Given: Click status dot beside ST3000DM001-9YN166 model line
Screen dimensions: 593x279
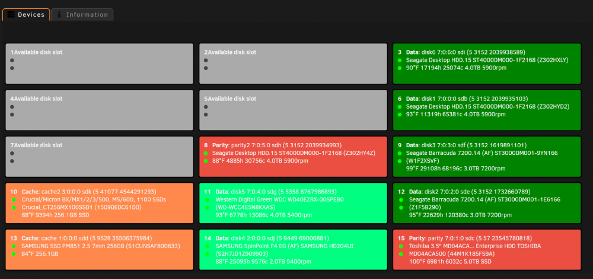Looking at the screenshot, I should coord(399,153).
